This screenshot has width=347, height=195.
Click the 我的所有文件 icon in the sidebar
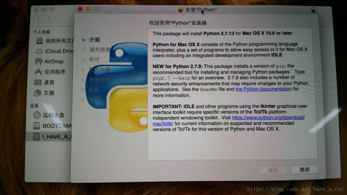point(39,41)
